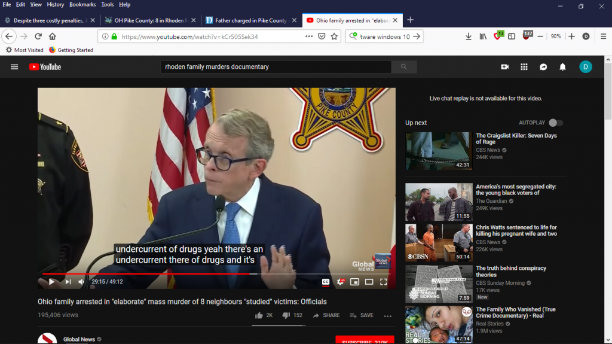612x344 pixels.
Task: Open Firefox page actions in the address bar
Action: coord(309,36)
